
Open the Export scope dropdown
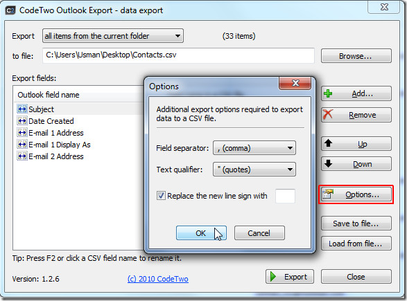pyautogui.click(x=113, y=36)
